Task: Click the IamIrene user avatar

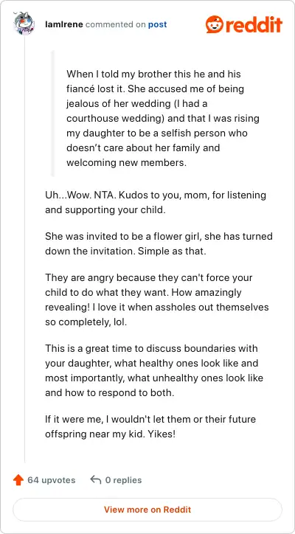Action: pos(24,24)
